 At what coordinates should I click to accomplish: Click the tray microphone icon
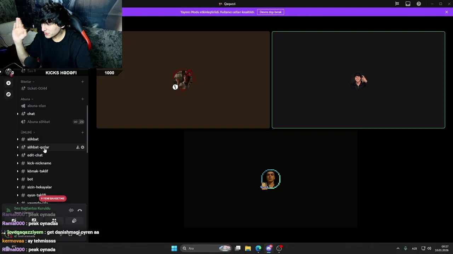pyautogui.click(x=406, y=248)
